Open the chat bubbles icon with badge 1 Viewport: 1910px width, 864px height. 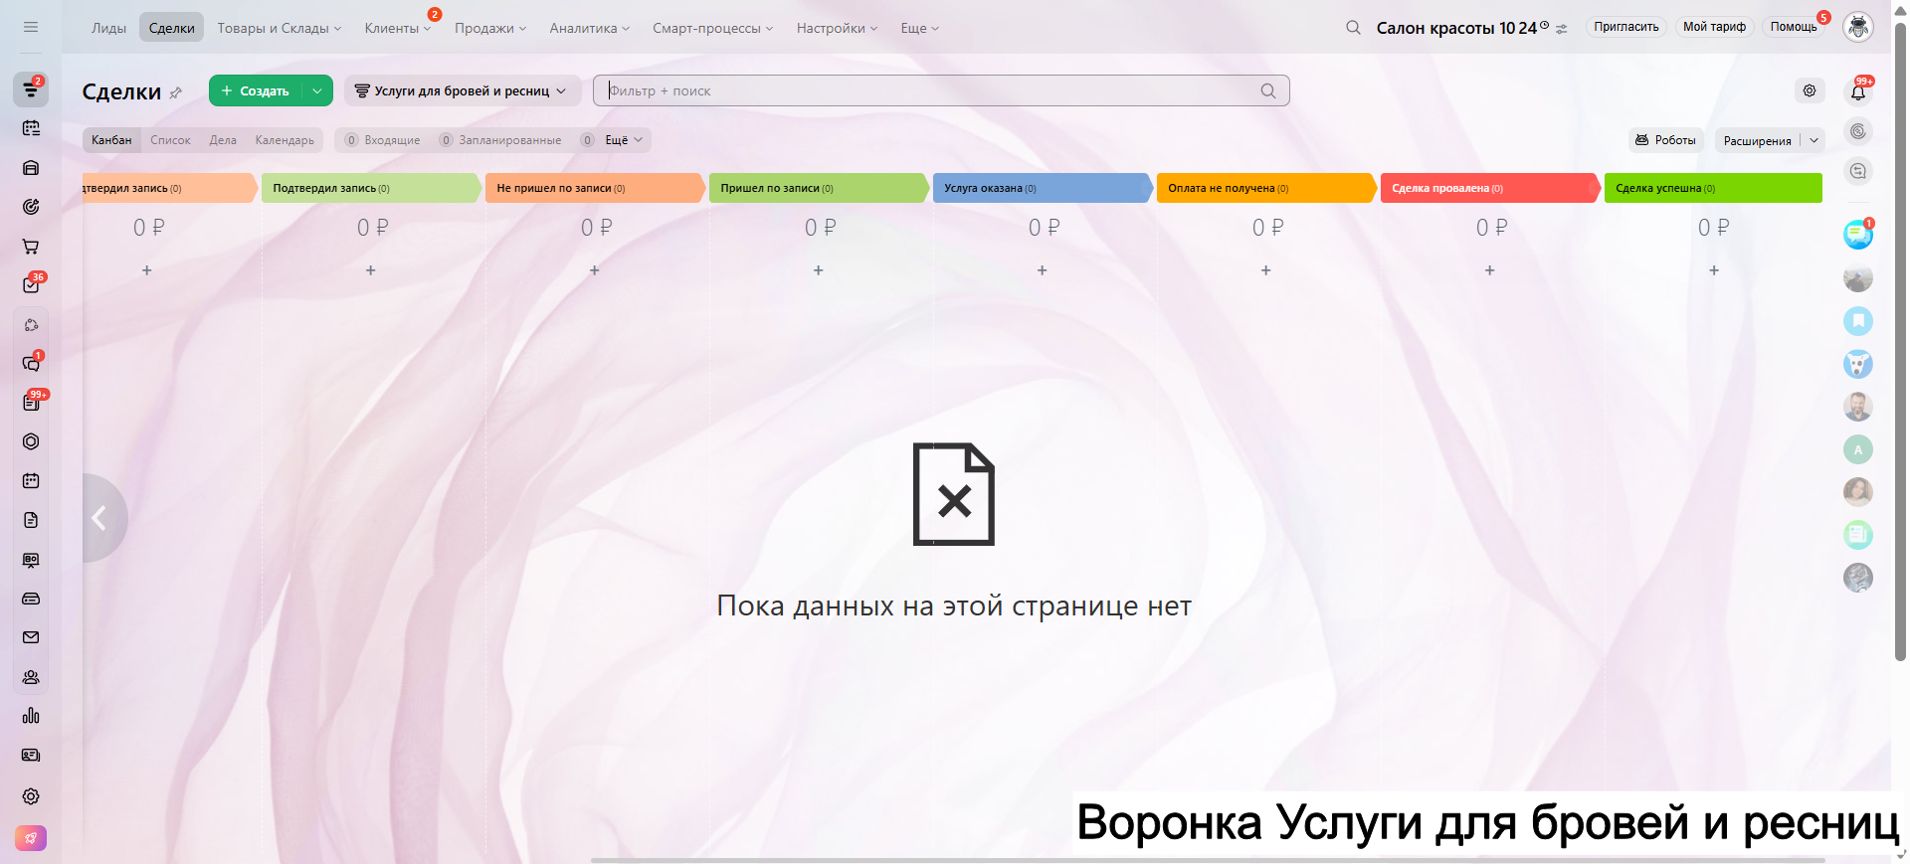(x=31, y=364)
